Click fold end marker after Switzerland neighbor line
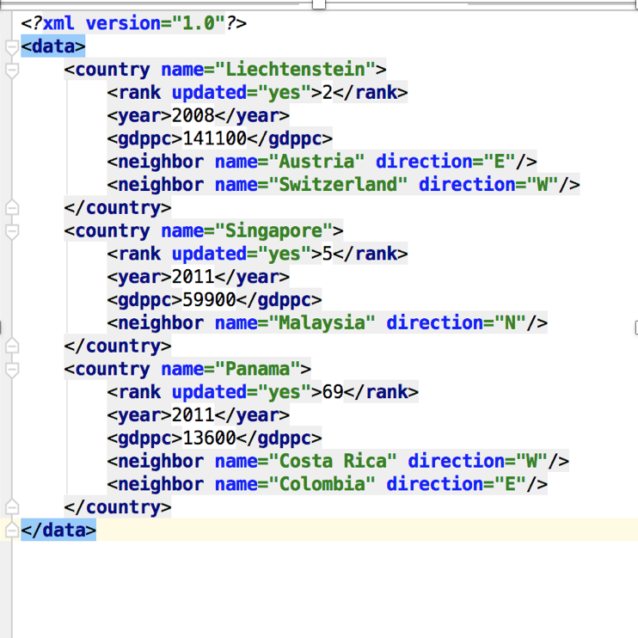The image size is (638, 638). point(12,207)
